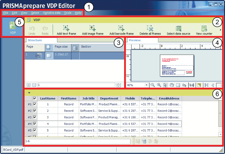The width and height of the screenshot is (225, 154).
Task: Expand the toolbar overflow arrow after New counter
Action: (220, 30)
